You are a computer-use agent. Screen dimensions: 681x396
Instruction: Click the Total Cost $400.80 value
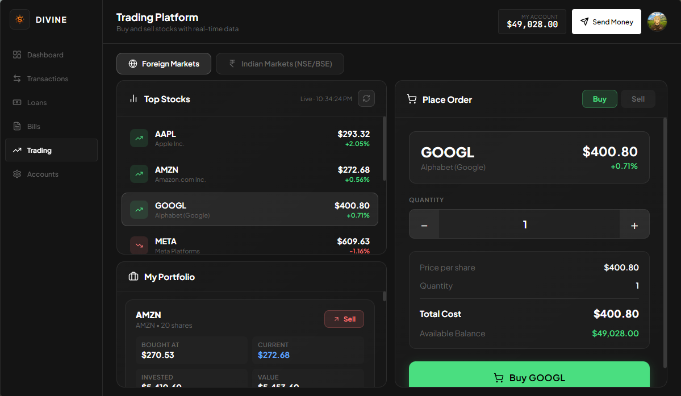pos(616,314)
